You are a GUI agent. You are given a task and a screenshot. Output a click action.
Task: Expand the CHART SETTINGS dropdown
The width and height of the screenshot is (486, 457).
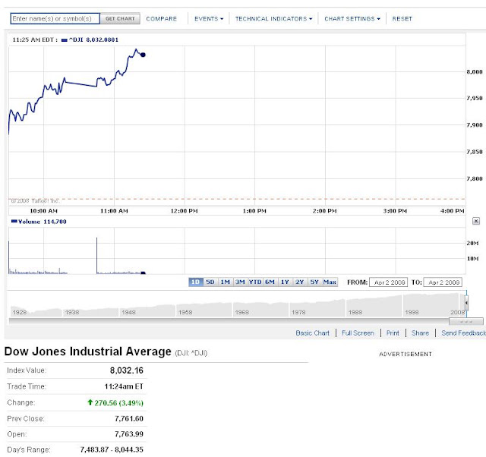tap(352, 19)
